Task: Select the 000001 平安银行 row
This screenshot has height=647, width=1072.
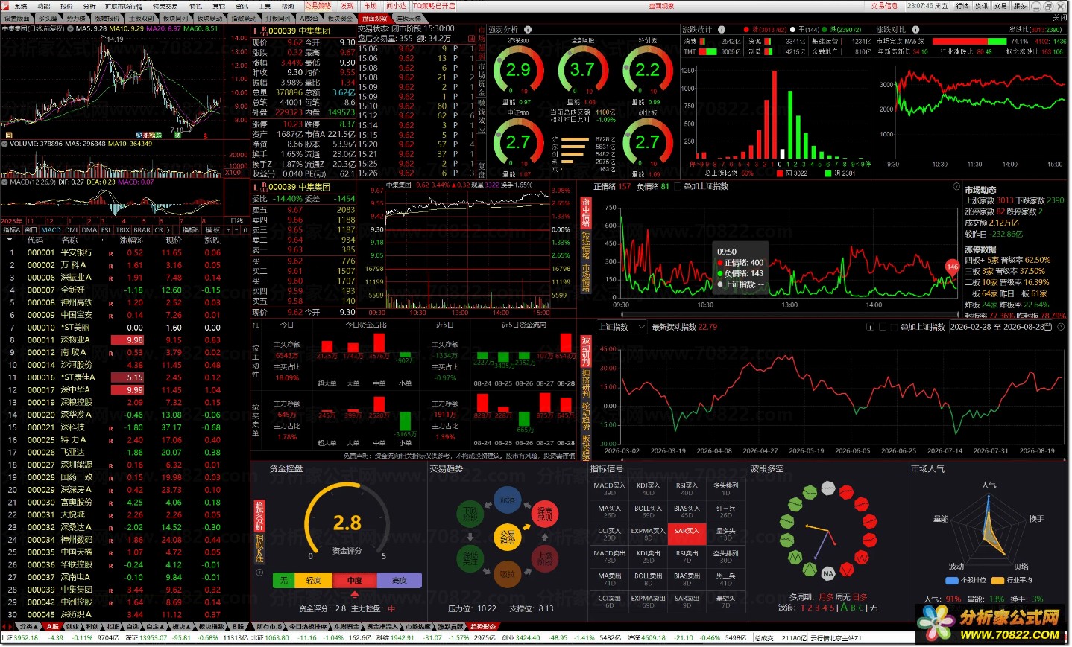Action: point(124,253)
